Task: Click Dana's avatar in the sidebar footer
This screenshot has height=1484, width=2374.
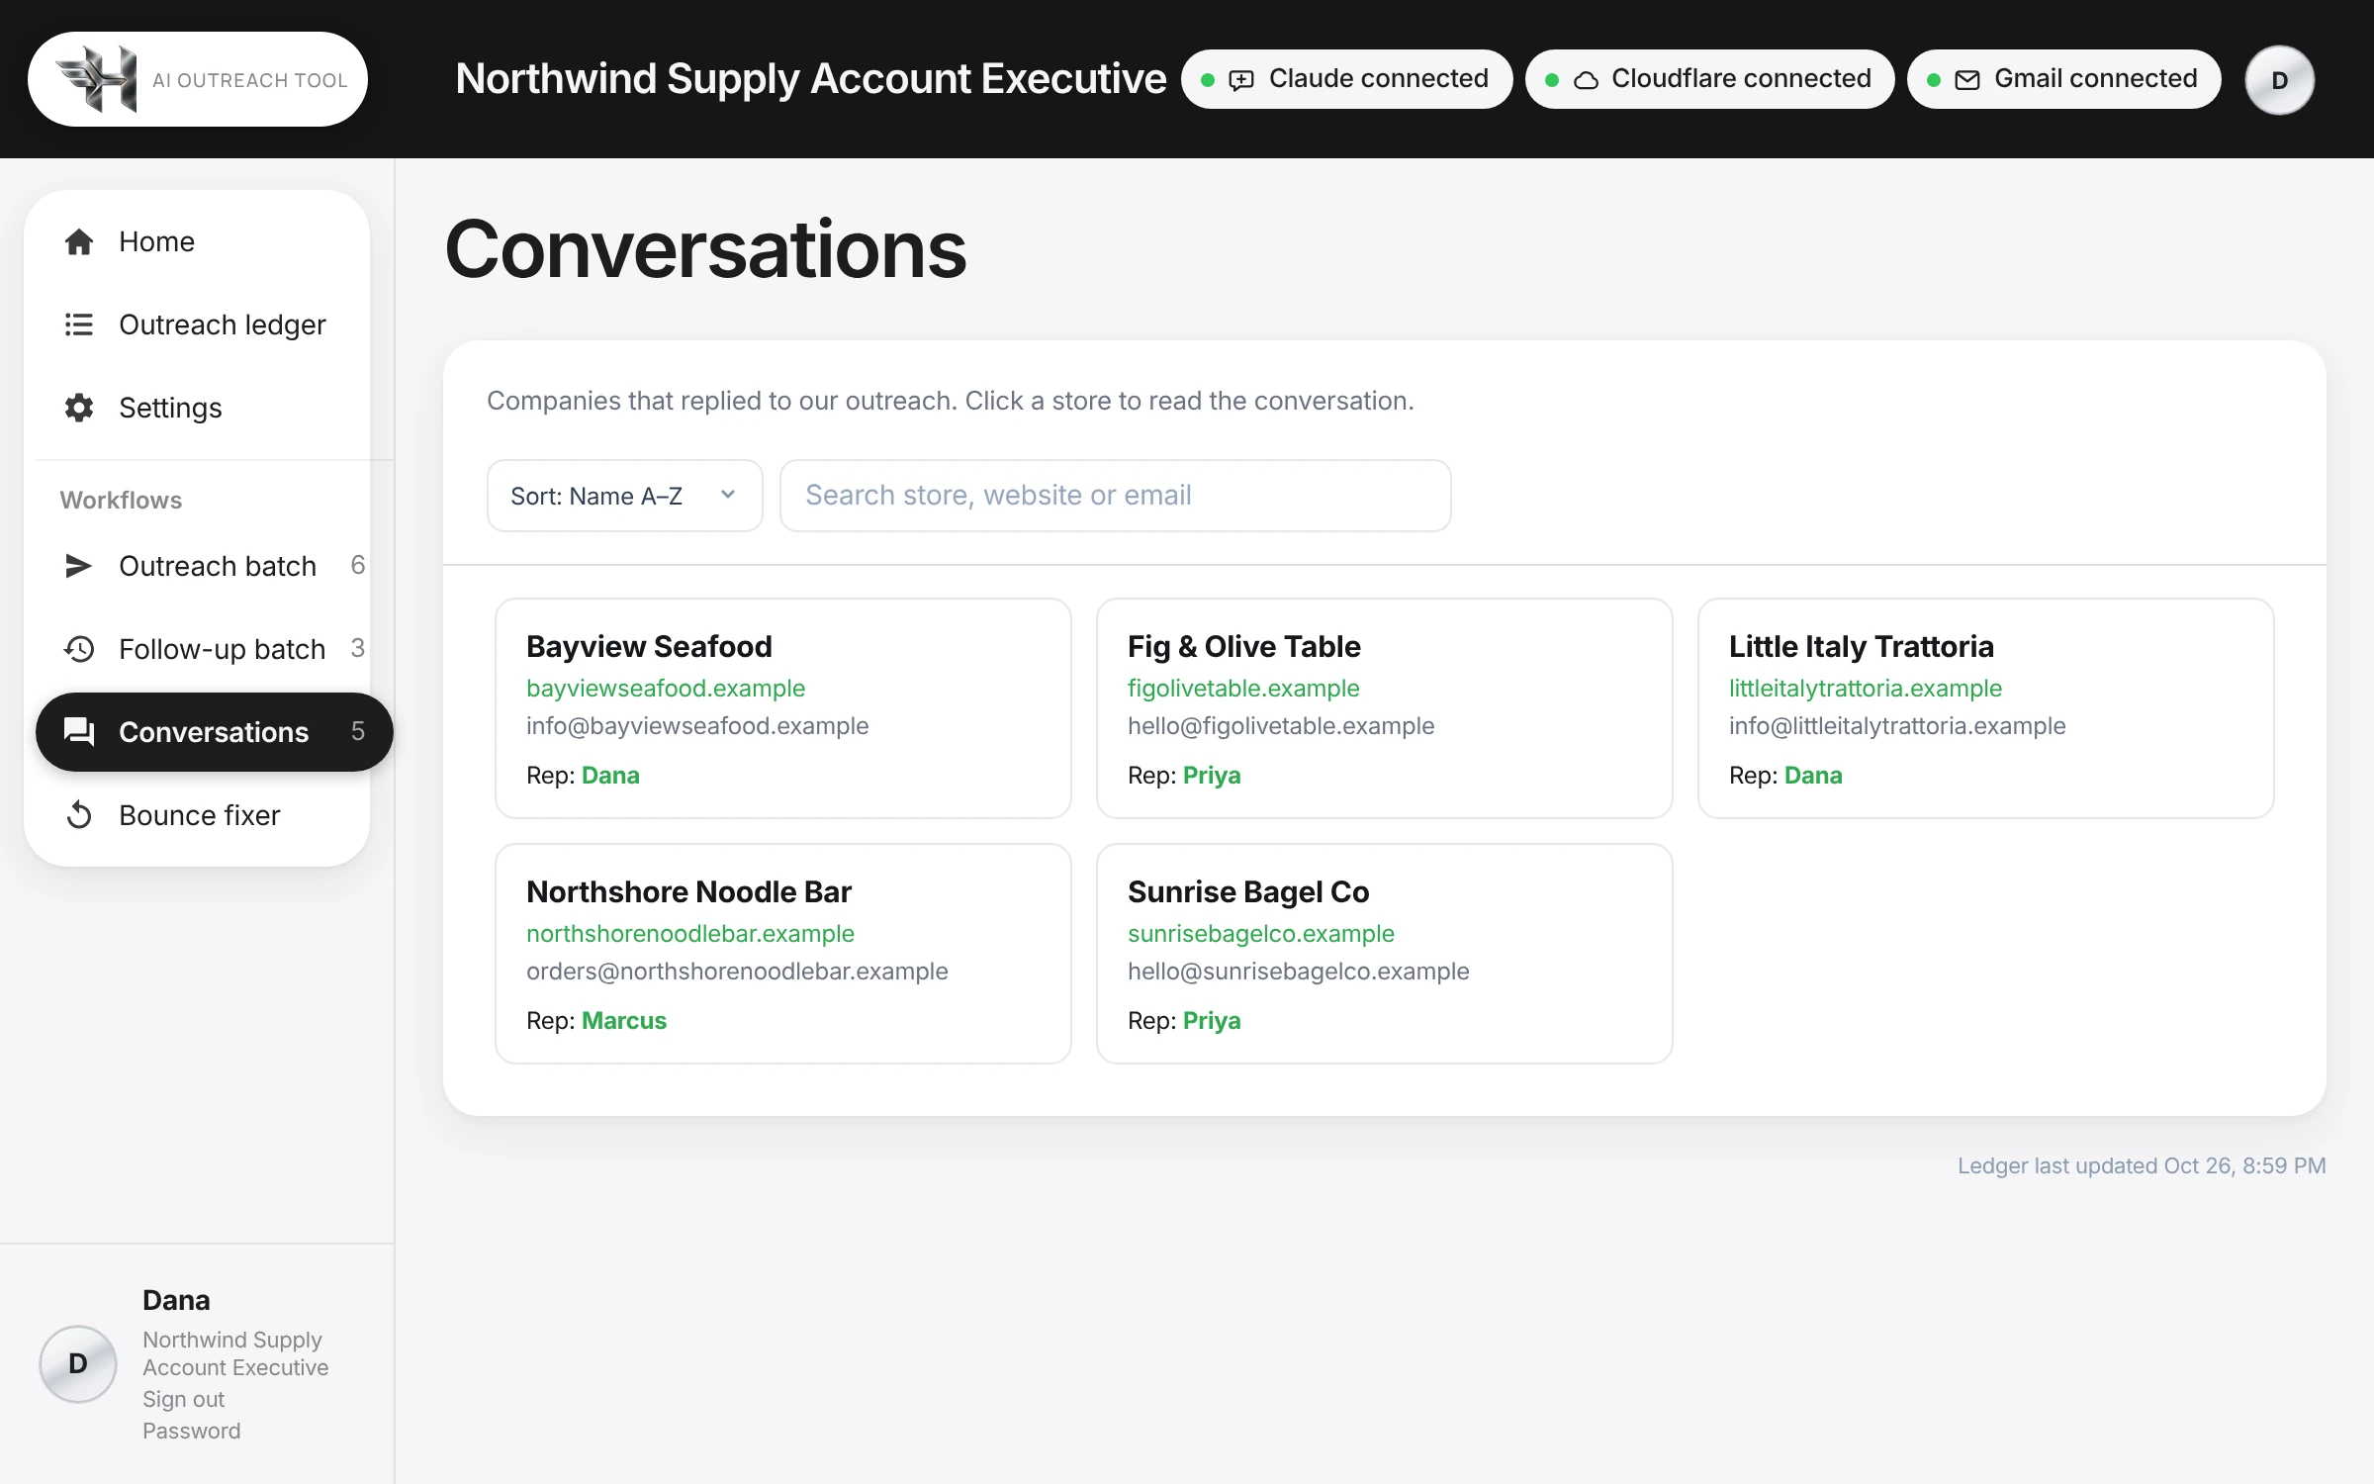Action: [78, 1363]
